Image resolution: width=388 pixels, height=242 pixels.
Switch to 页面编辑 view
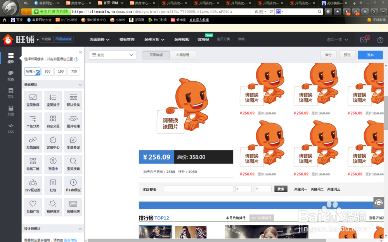156,55
